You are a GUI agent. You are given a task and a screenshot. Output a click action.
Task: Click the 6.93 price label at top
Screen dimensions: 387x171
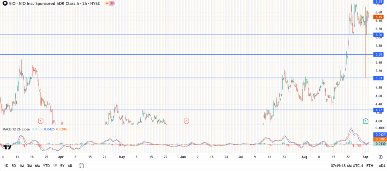tap(379, 2)
